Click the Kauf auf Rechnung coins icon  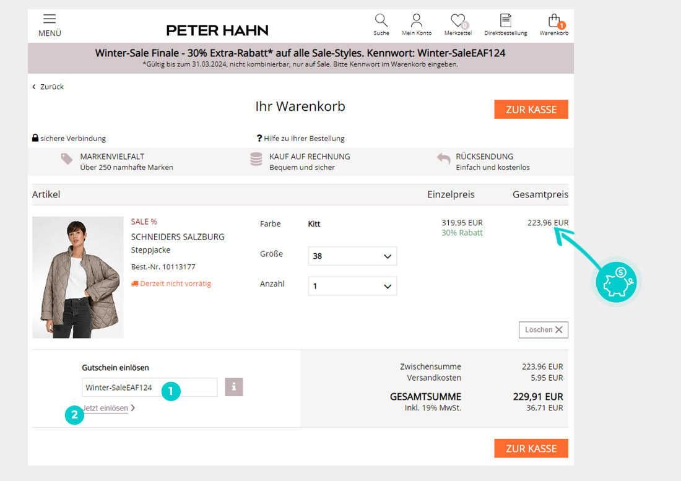[256, 159]
